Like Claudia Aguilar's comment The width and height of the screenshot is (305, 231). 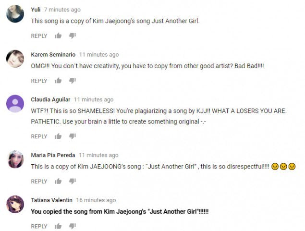[x=58, y=136]
